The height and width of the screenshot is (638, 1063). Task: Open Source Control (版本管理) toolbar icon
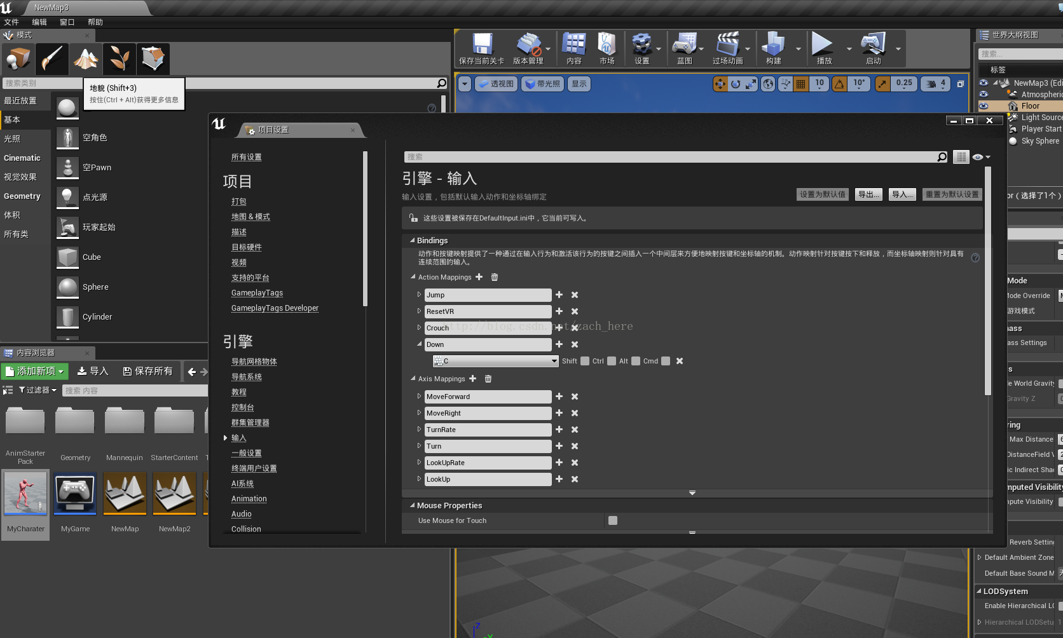click(528, 49)
